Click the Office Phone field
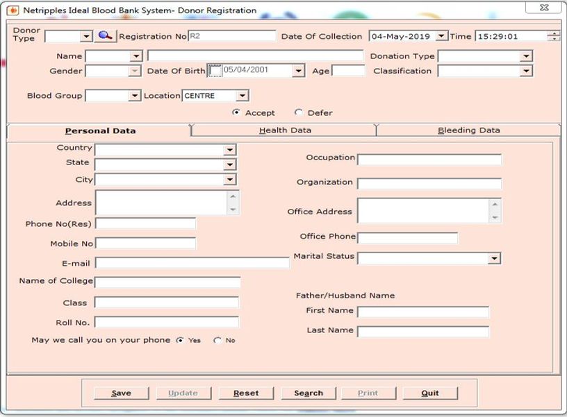This screenshot has width=567, height=417. [x=407, y=238]
